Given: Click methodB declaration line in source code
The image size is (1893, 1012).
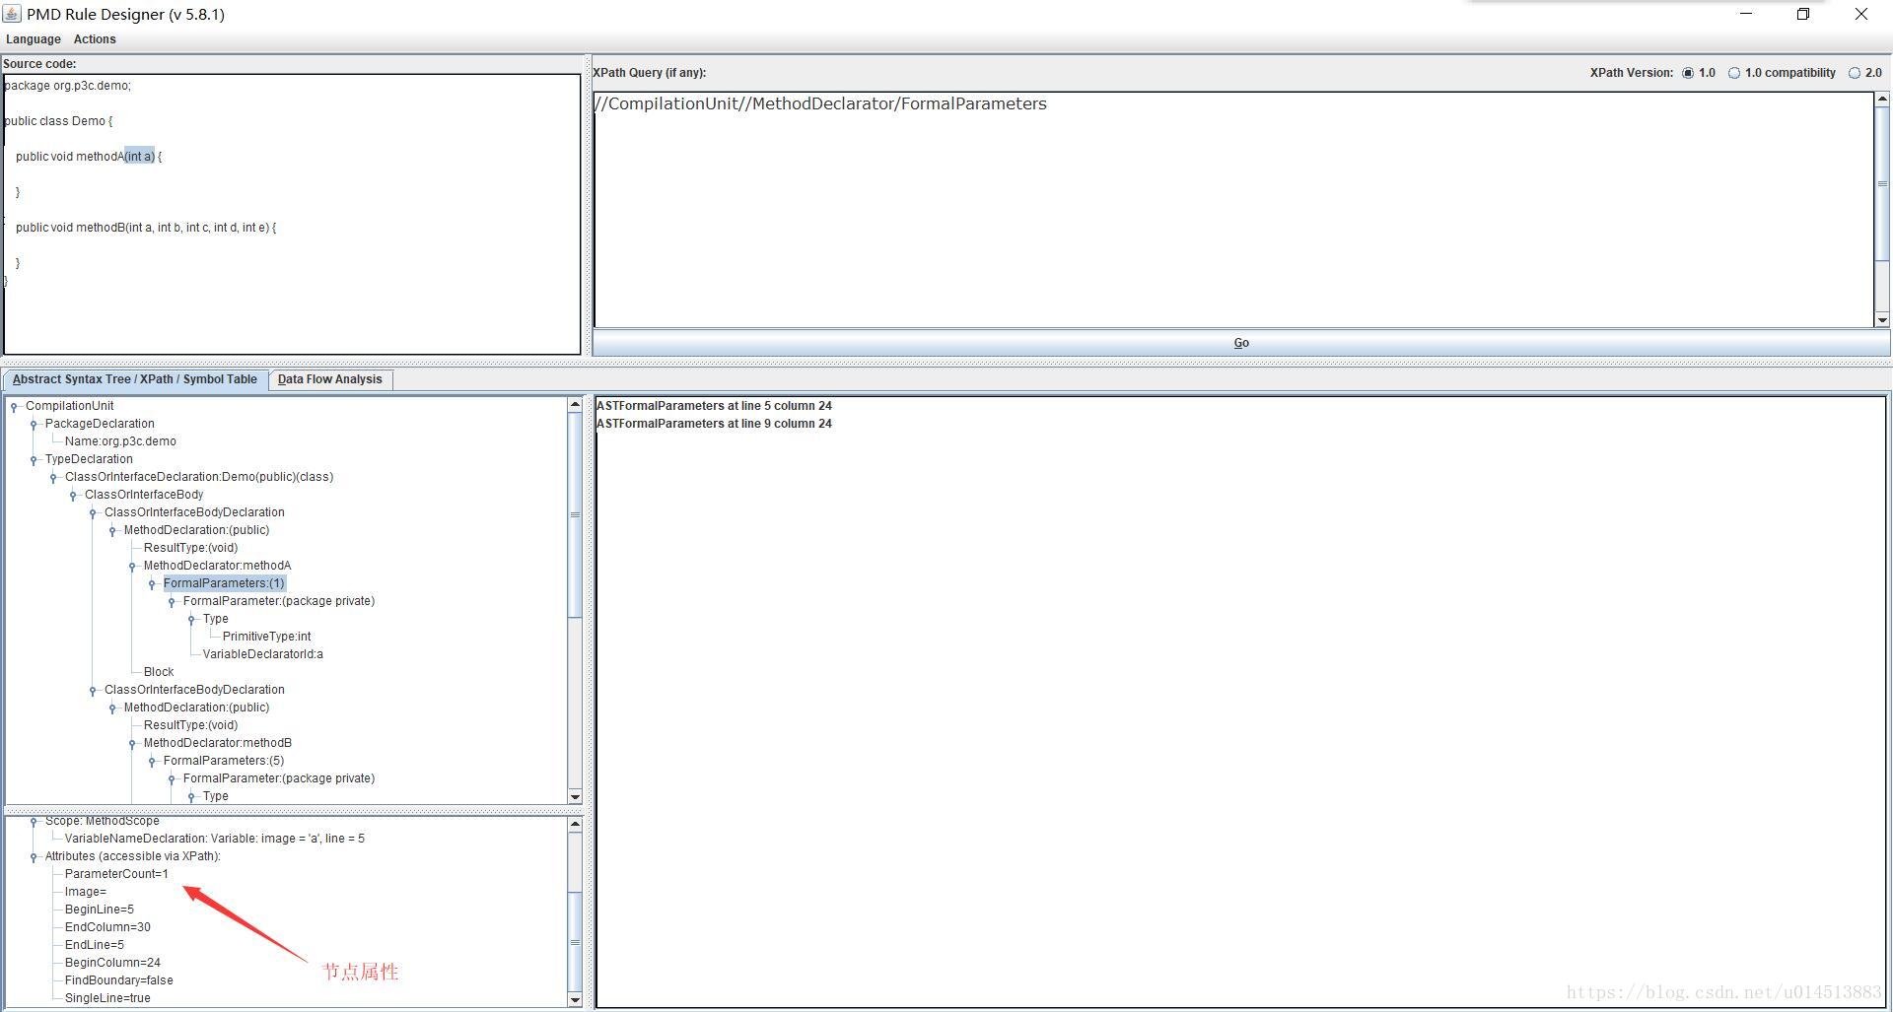Looking at the screenshot, I should [x=146, y=228].
